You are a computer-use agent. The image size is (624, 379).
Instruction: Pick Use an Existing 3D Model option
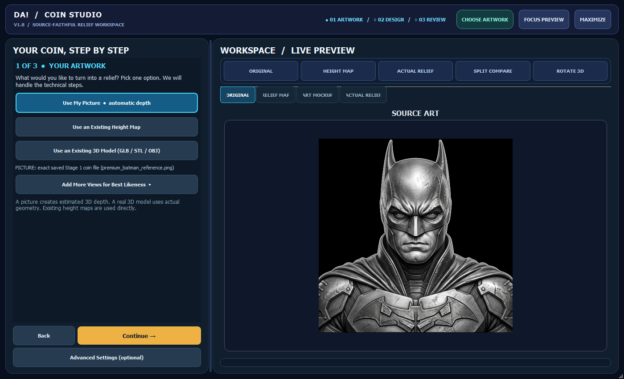point(107,151)
